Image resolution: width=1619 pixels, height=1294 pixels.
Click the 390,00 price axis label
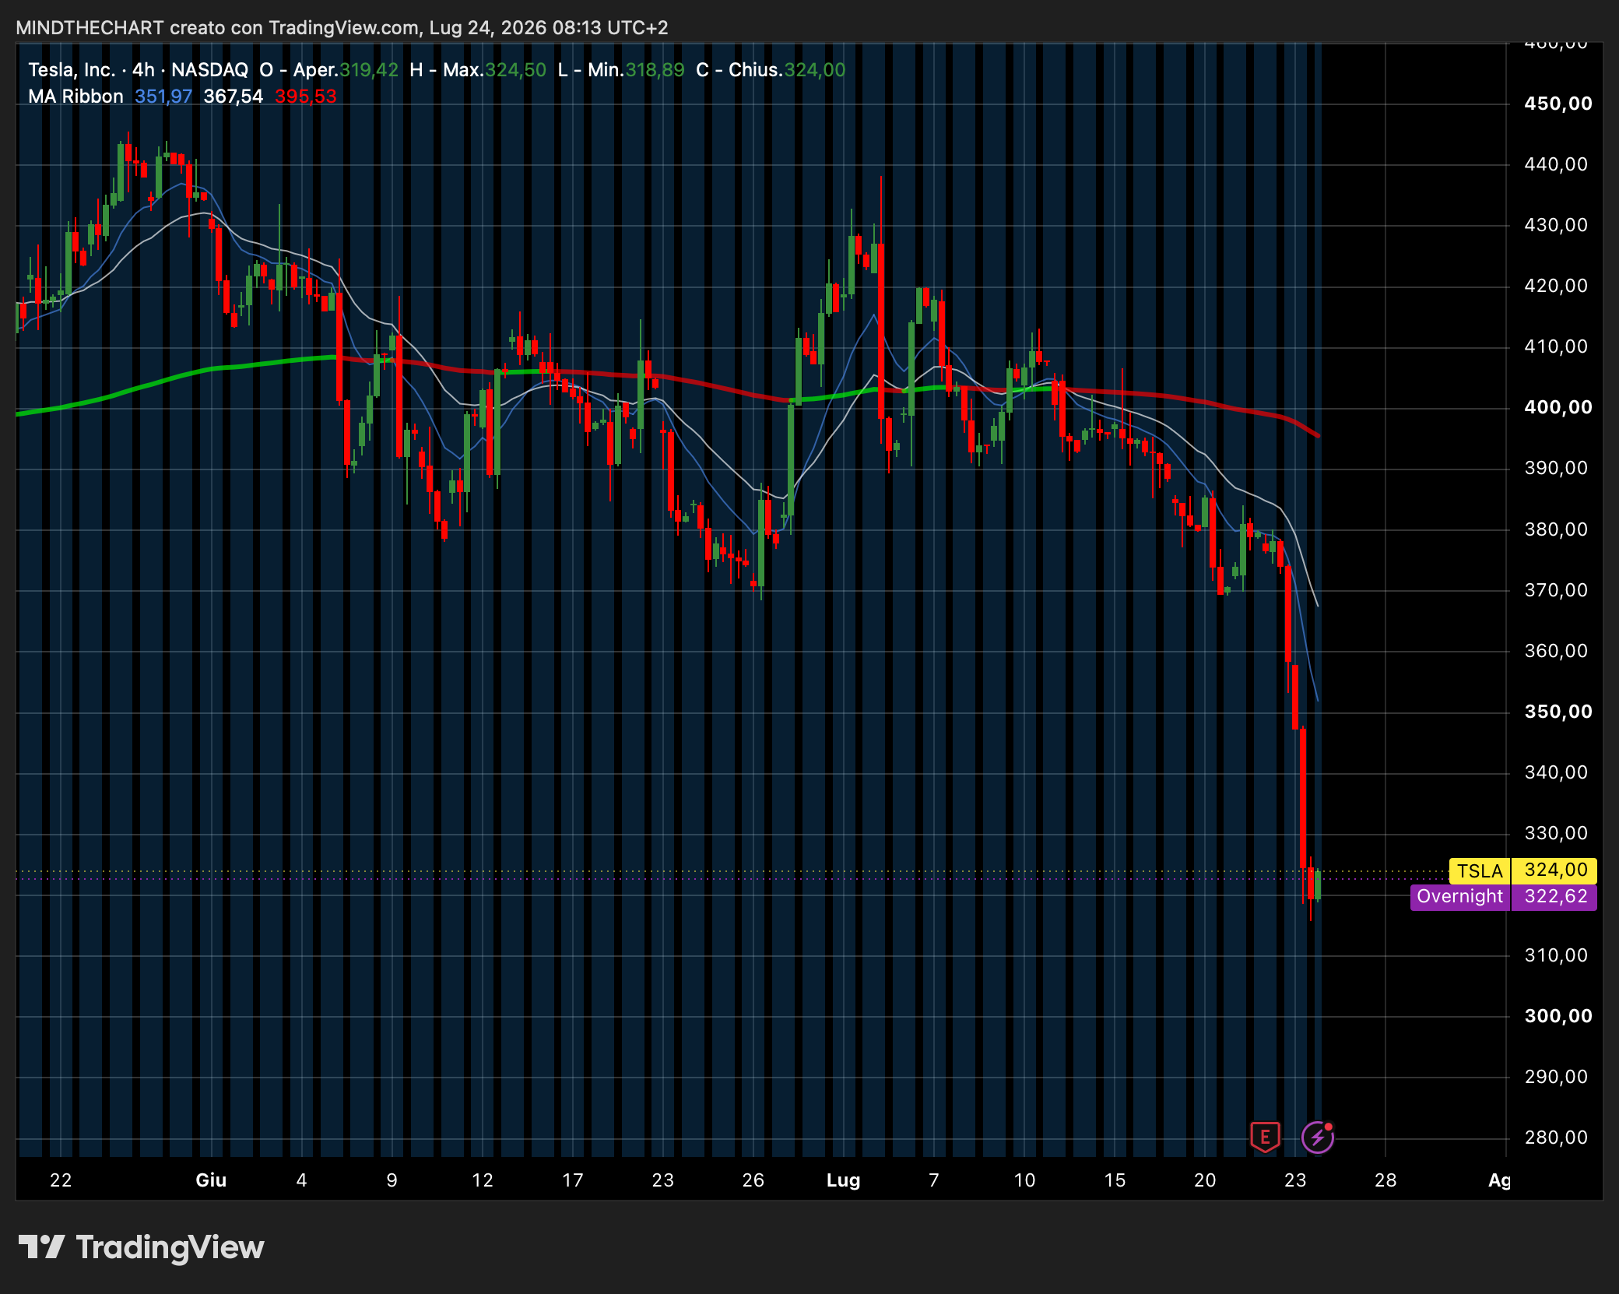pyautogui.click(x=1556, y=468)
